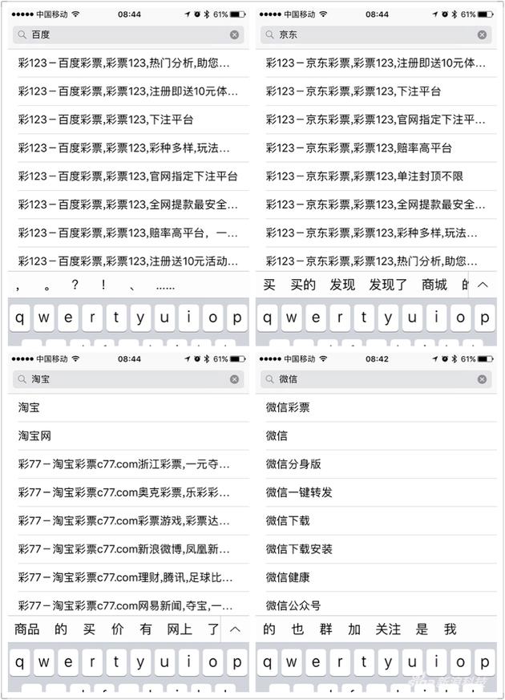Select the bare 淘宝 suggestion above 淘宝网

[128, 407]
